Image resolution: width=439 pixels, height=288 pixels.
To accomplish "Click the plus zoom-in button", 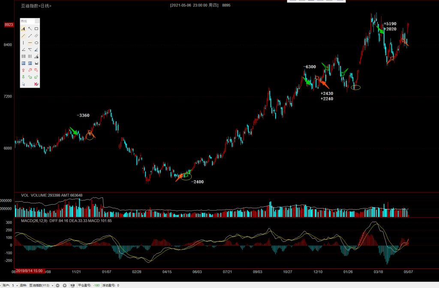I will 64,285.
